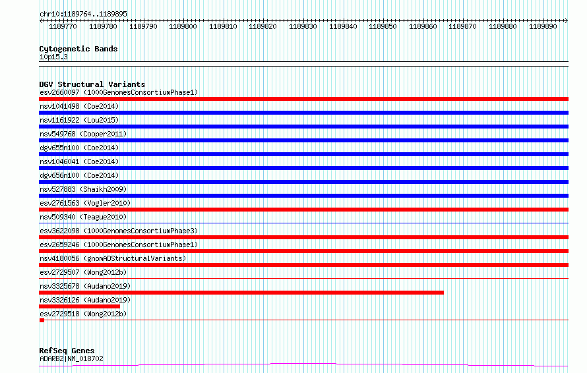Open the nsv3325678 (Audano2019) label
Screen dimensions: 587x373
click(x=85, y=286)
